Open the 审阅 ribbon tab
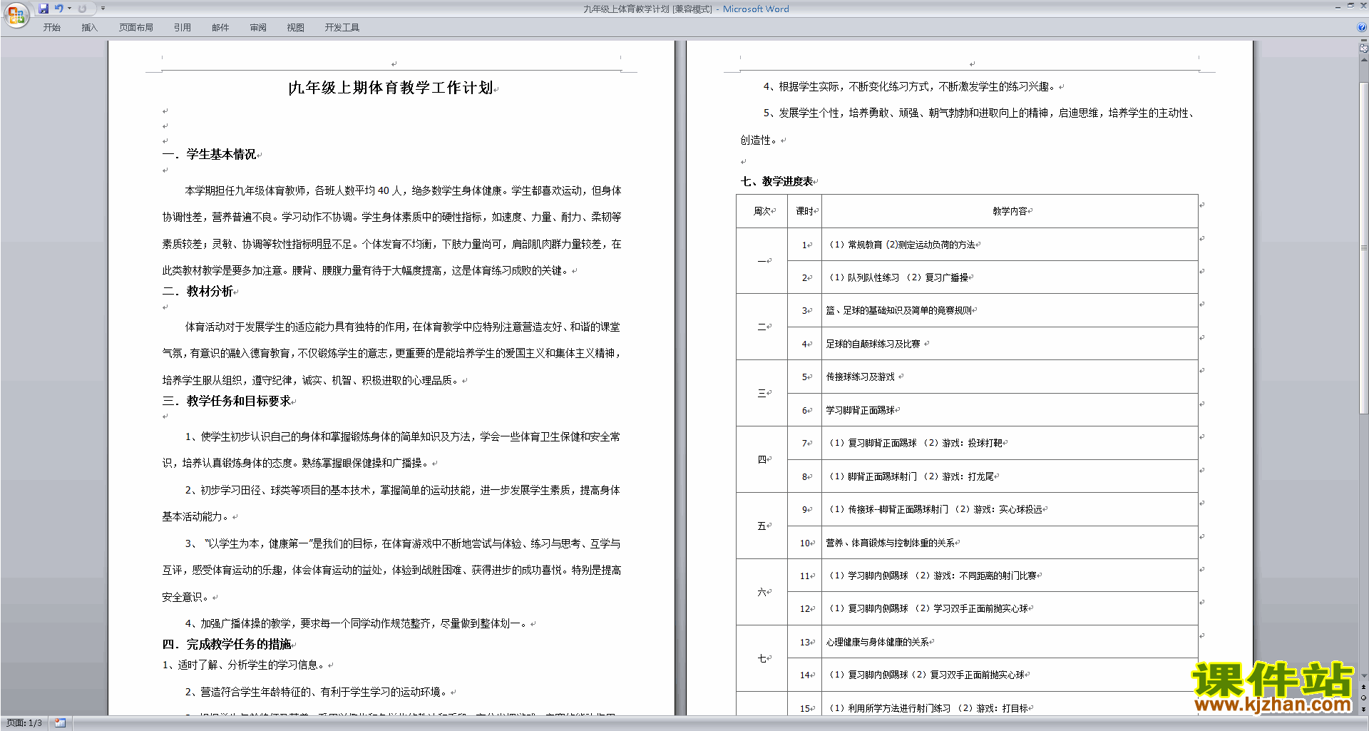 click(258, 28)
